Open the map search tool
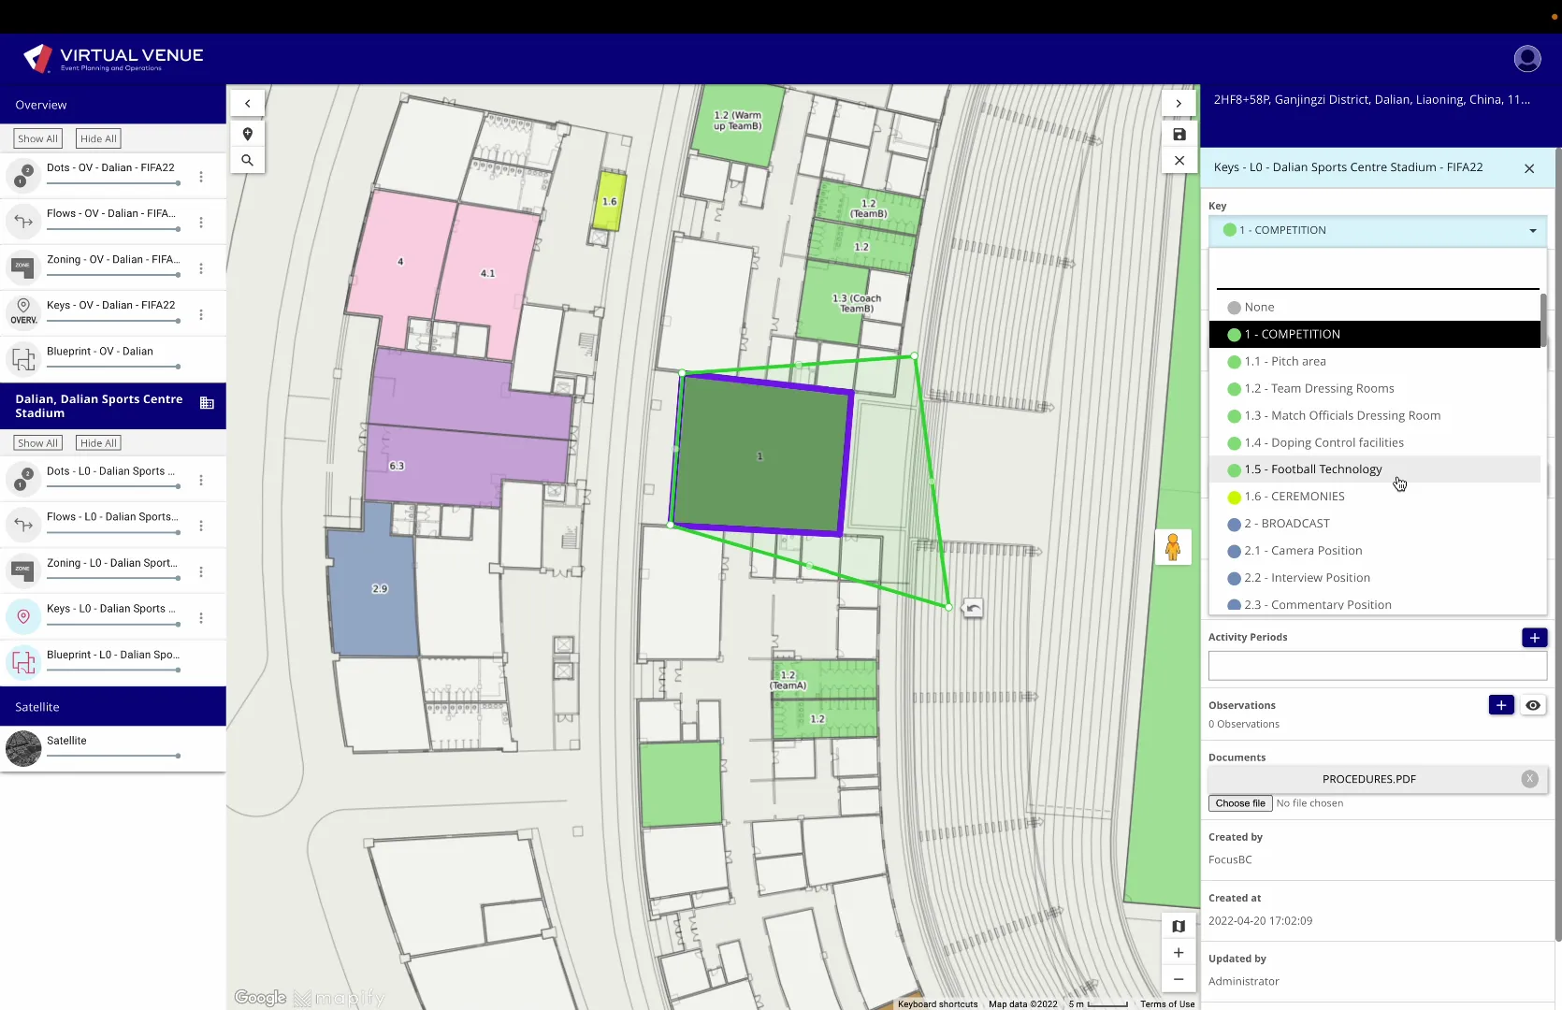Image resolution: width=1562 pixels, height=1010 pixels. pyautogui.click(x=248, y=160)
